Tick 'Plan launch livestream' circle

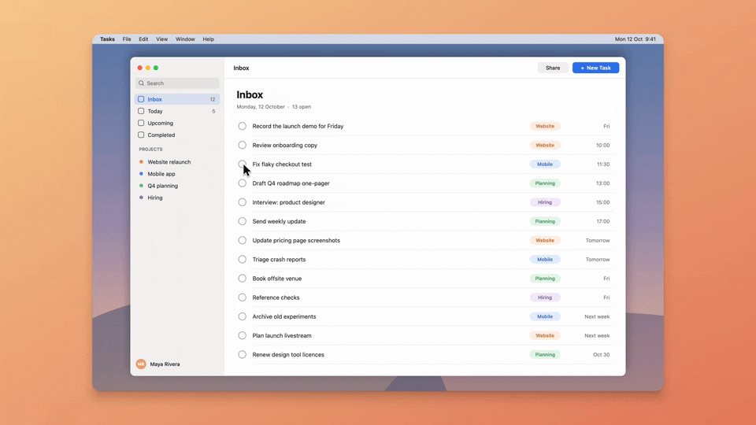pos(242,335)
